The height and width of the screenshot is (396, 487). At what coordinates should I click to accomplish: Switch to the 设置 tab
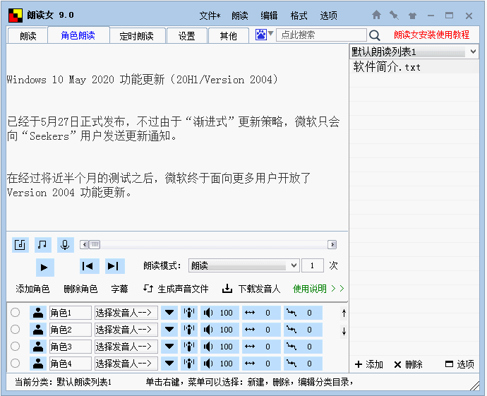coord(187,36)
